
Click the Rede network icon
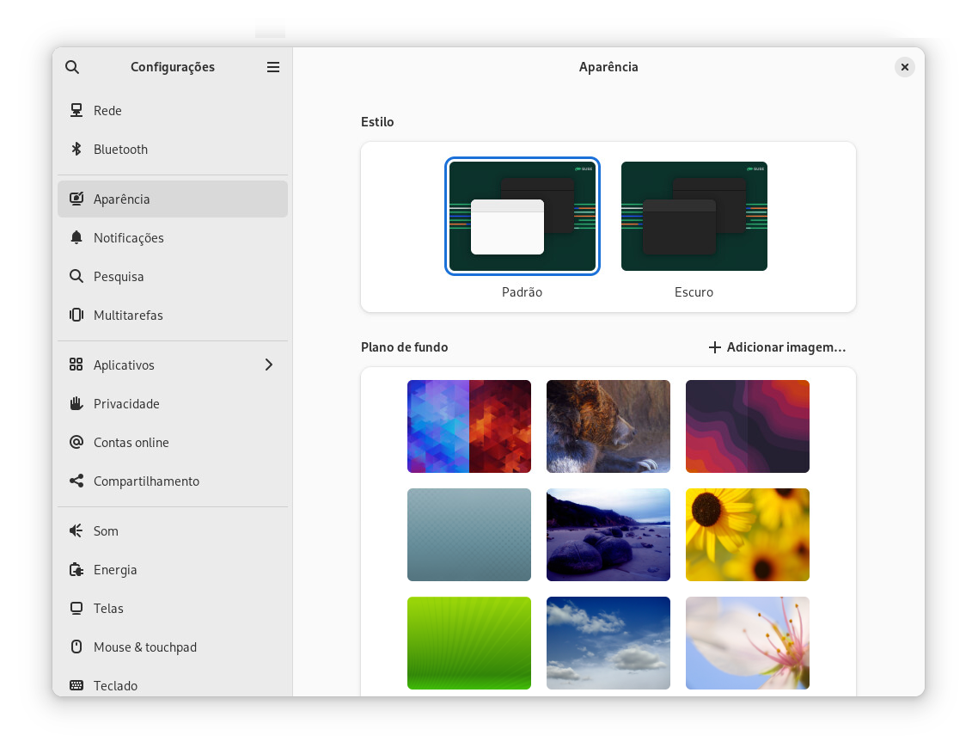(76, 111)
